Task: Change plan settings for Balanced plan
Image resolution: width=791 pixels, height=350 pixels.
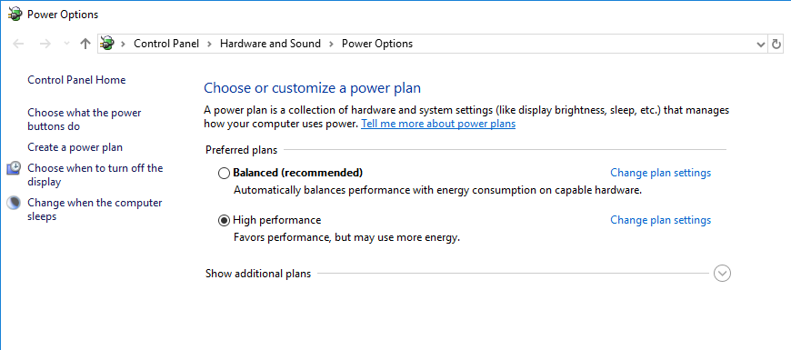Action: 660,173
